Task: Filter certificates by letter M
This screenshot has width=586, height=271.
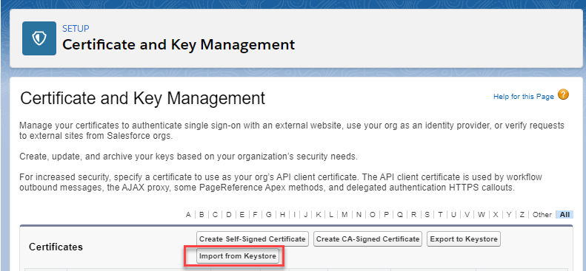Action: coord(344,215)
